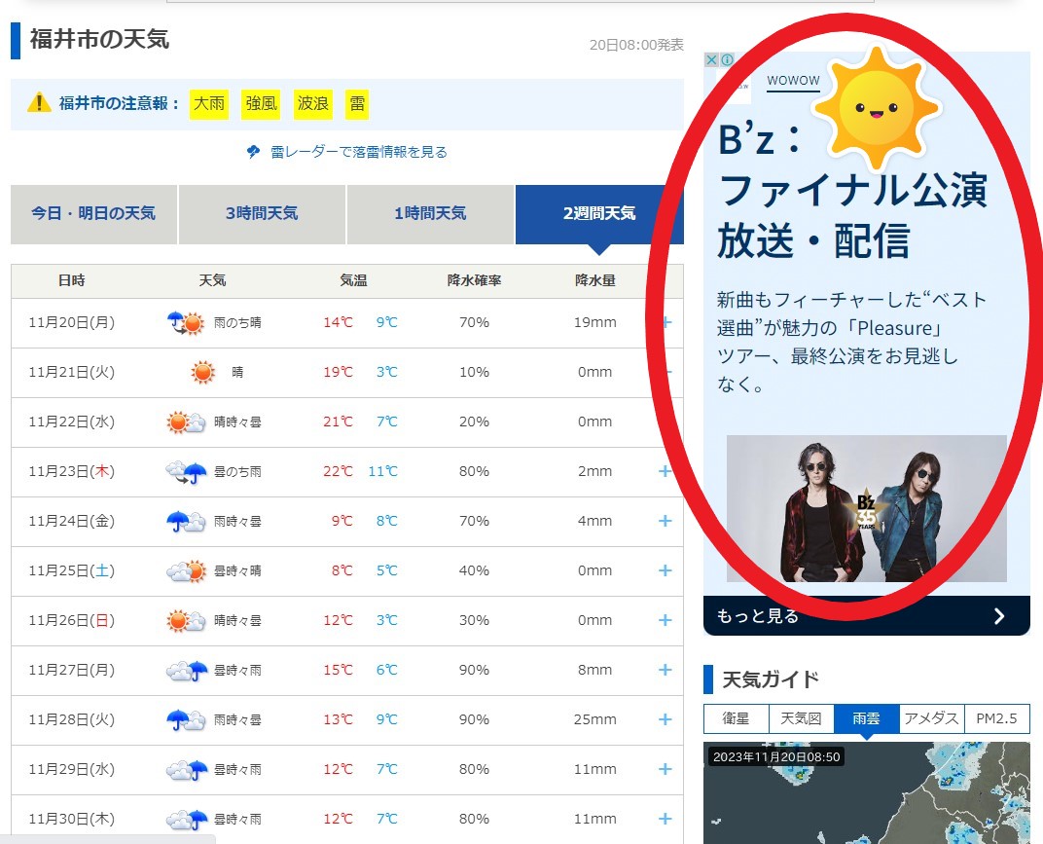This screenshot has width=1043, height=844.
Task: Open the 強風 warning tag
Action: coord(261,104)
